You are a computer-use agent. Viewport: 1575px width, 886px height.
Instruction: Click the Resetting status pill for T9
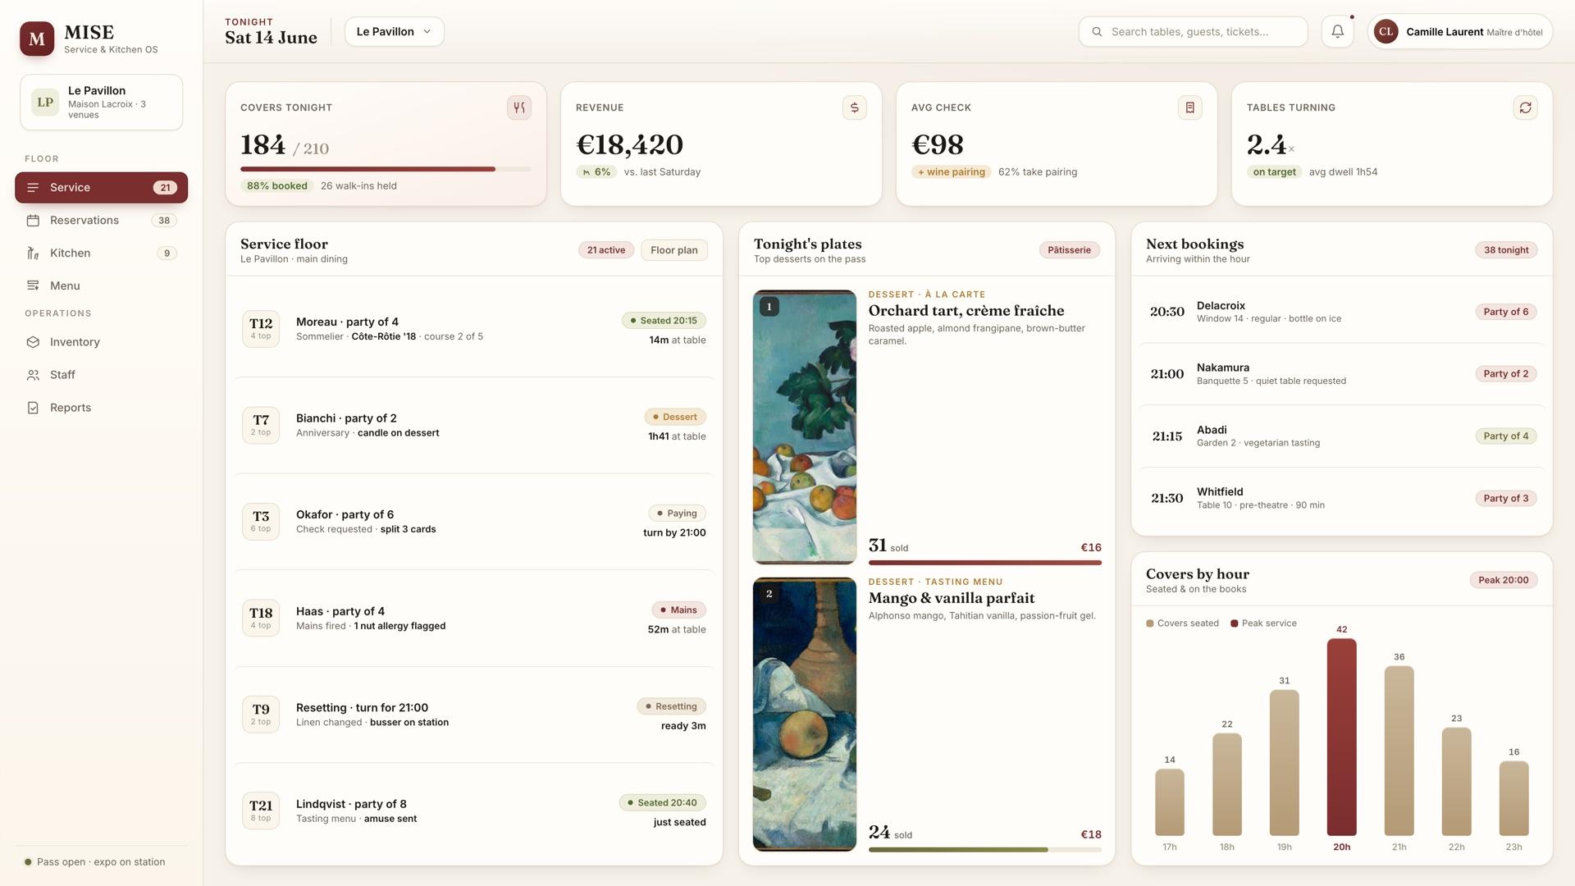(671, 706)
